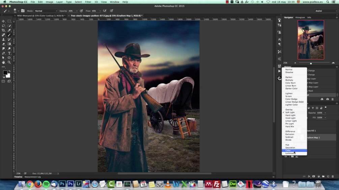This screenshot has height=190, width=339.
Task: Open the Layer menu
Action: coord(59,2)
